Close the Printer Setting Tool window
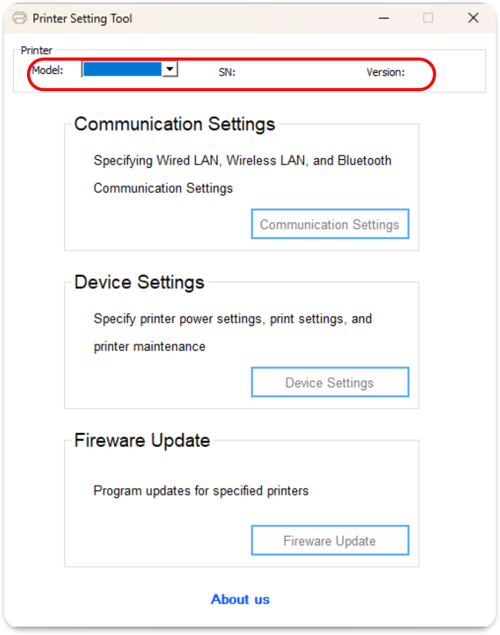Screen dimensions: 500x635 point(473,18)
